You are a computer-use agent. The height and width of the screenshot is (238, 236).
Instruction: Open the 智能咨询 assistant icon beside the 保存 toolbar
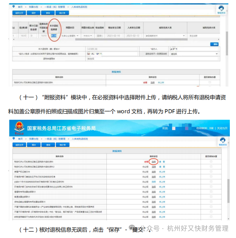pos(221,9)
